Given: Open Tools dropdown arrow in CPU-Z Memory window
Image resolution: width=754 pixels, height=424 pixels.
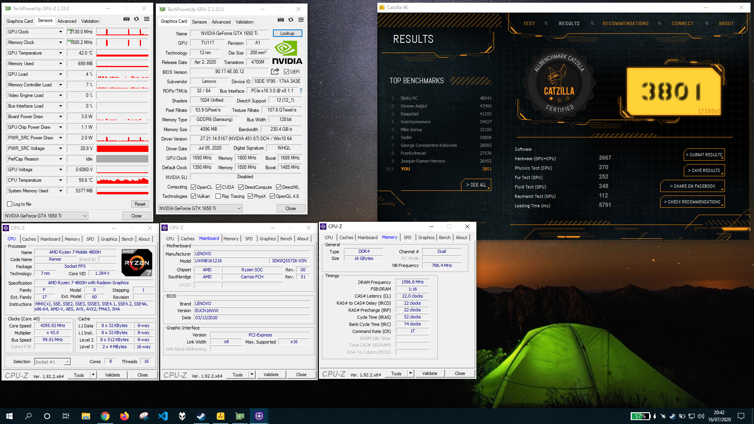Looking at the screenshot, I should click(x=410, y=373).
